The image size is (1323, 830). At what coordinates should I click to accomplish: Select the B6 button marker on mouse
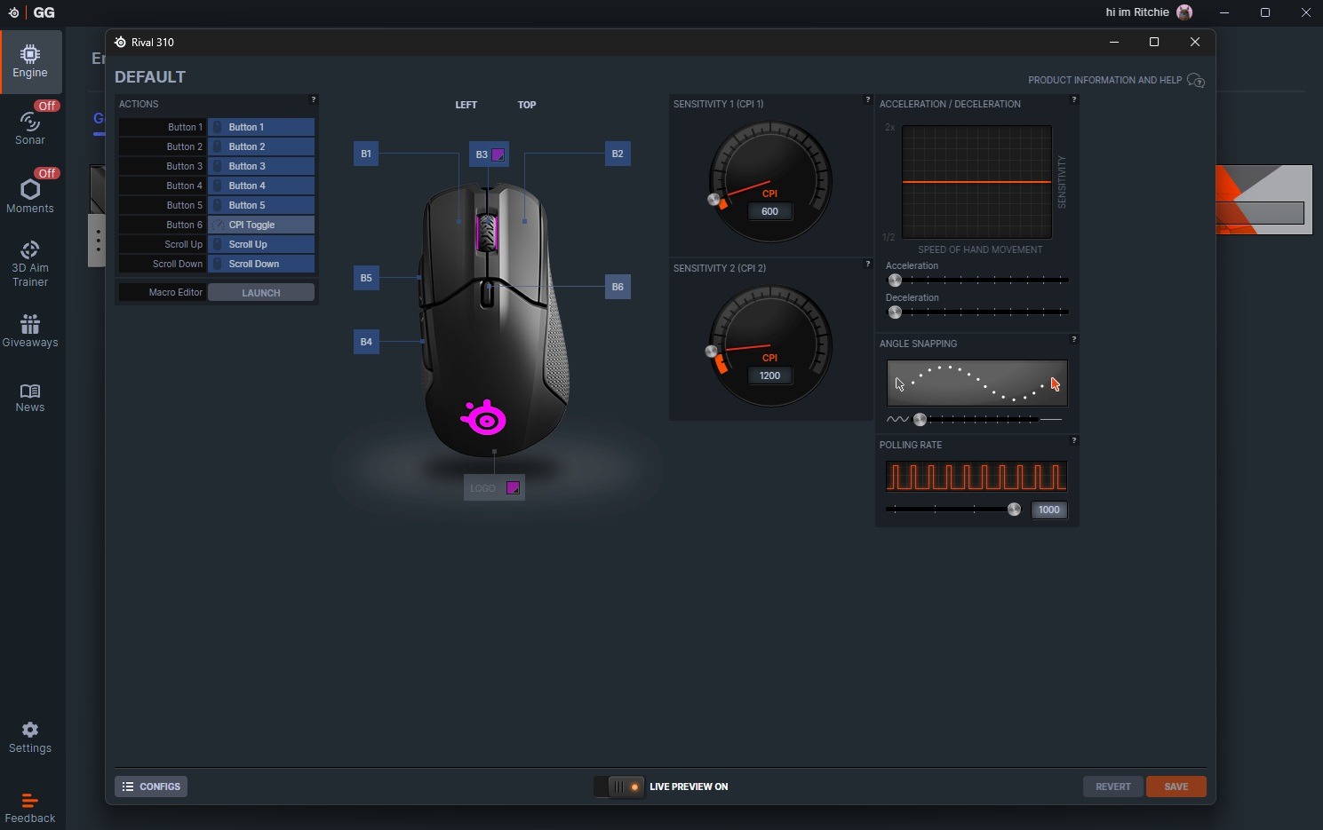618,287
